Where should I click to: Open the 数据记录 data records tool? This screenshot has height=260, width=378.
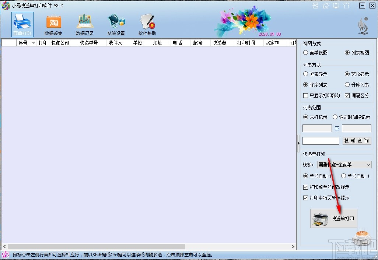[84, 24]
